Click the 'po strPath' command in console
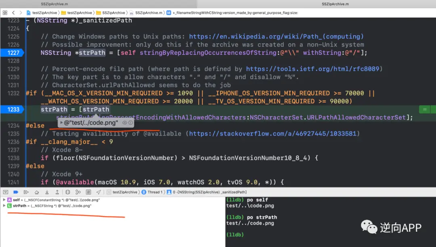Viewport: 436px width, 247px height. pos(262,217)
